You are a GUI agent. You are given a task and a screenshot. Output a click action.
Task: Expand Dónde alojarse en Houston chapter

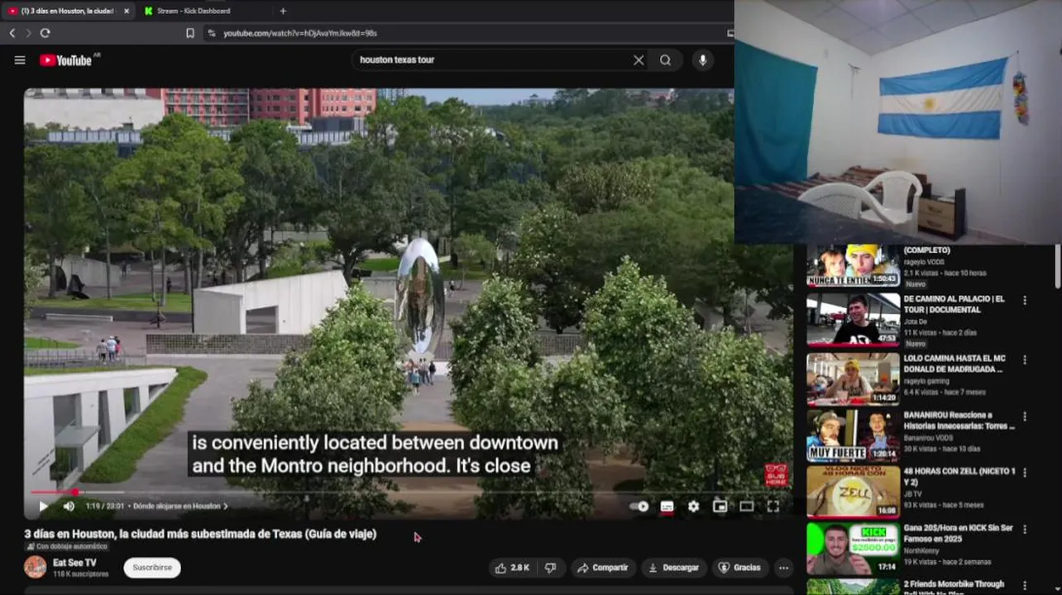(180, 507)
